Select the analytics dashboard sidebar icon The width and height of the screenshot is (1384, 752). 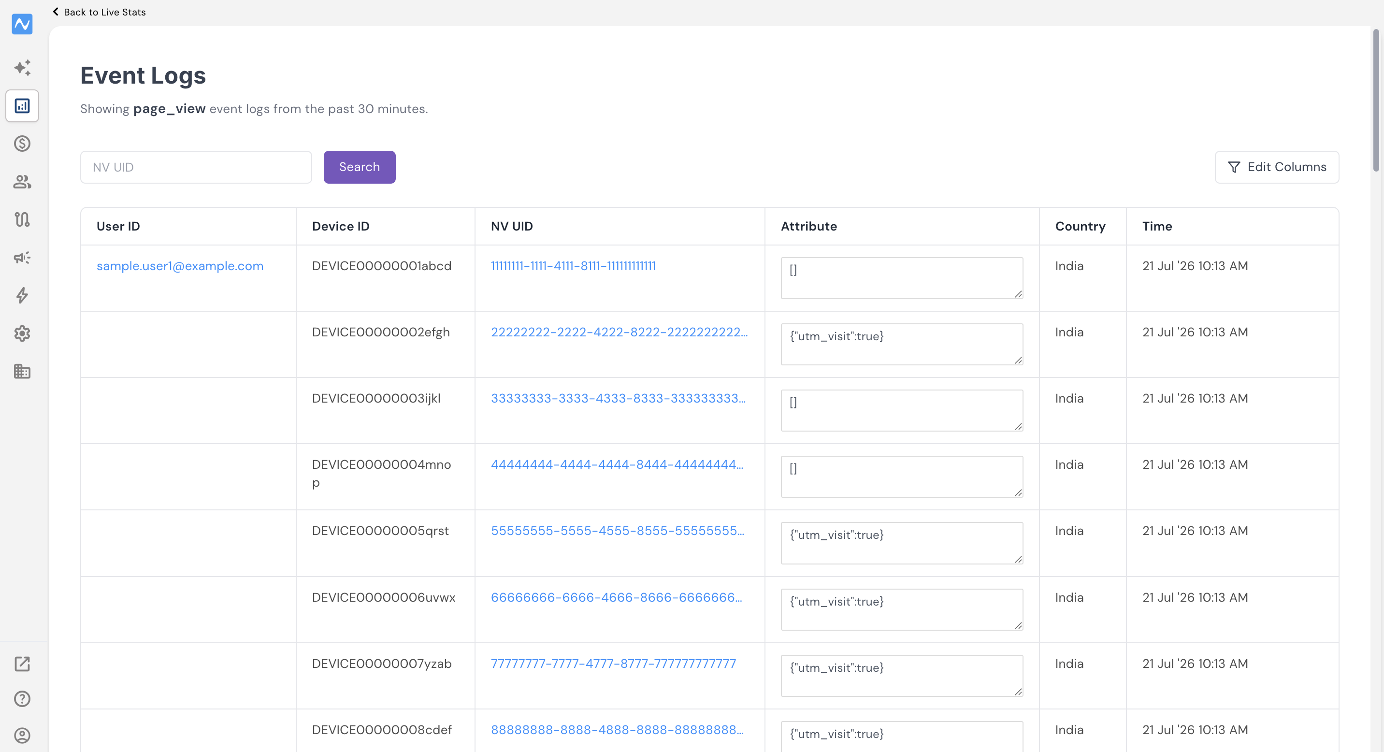coord(22,106)
